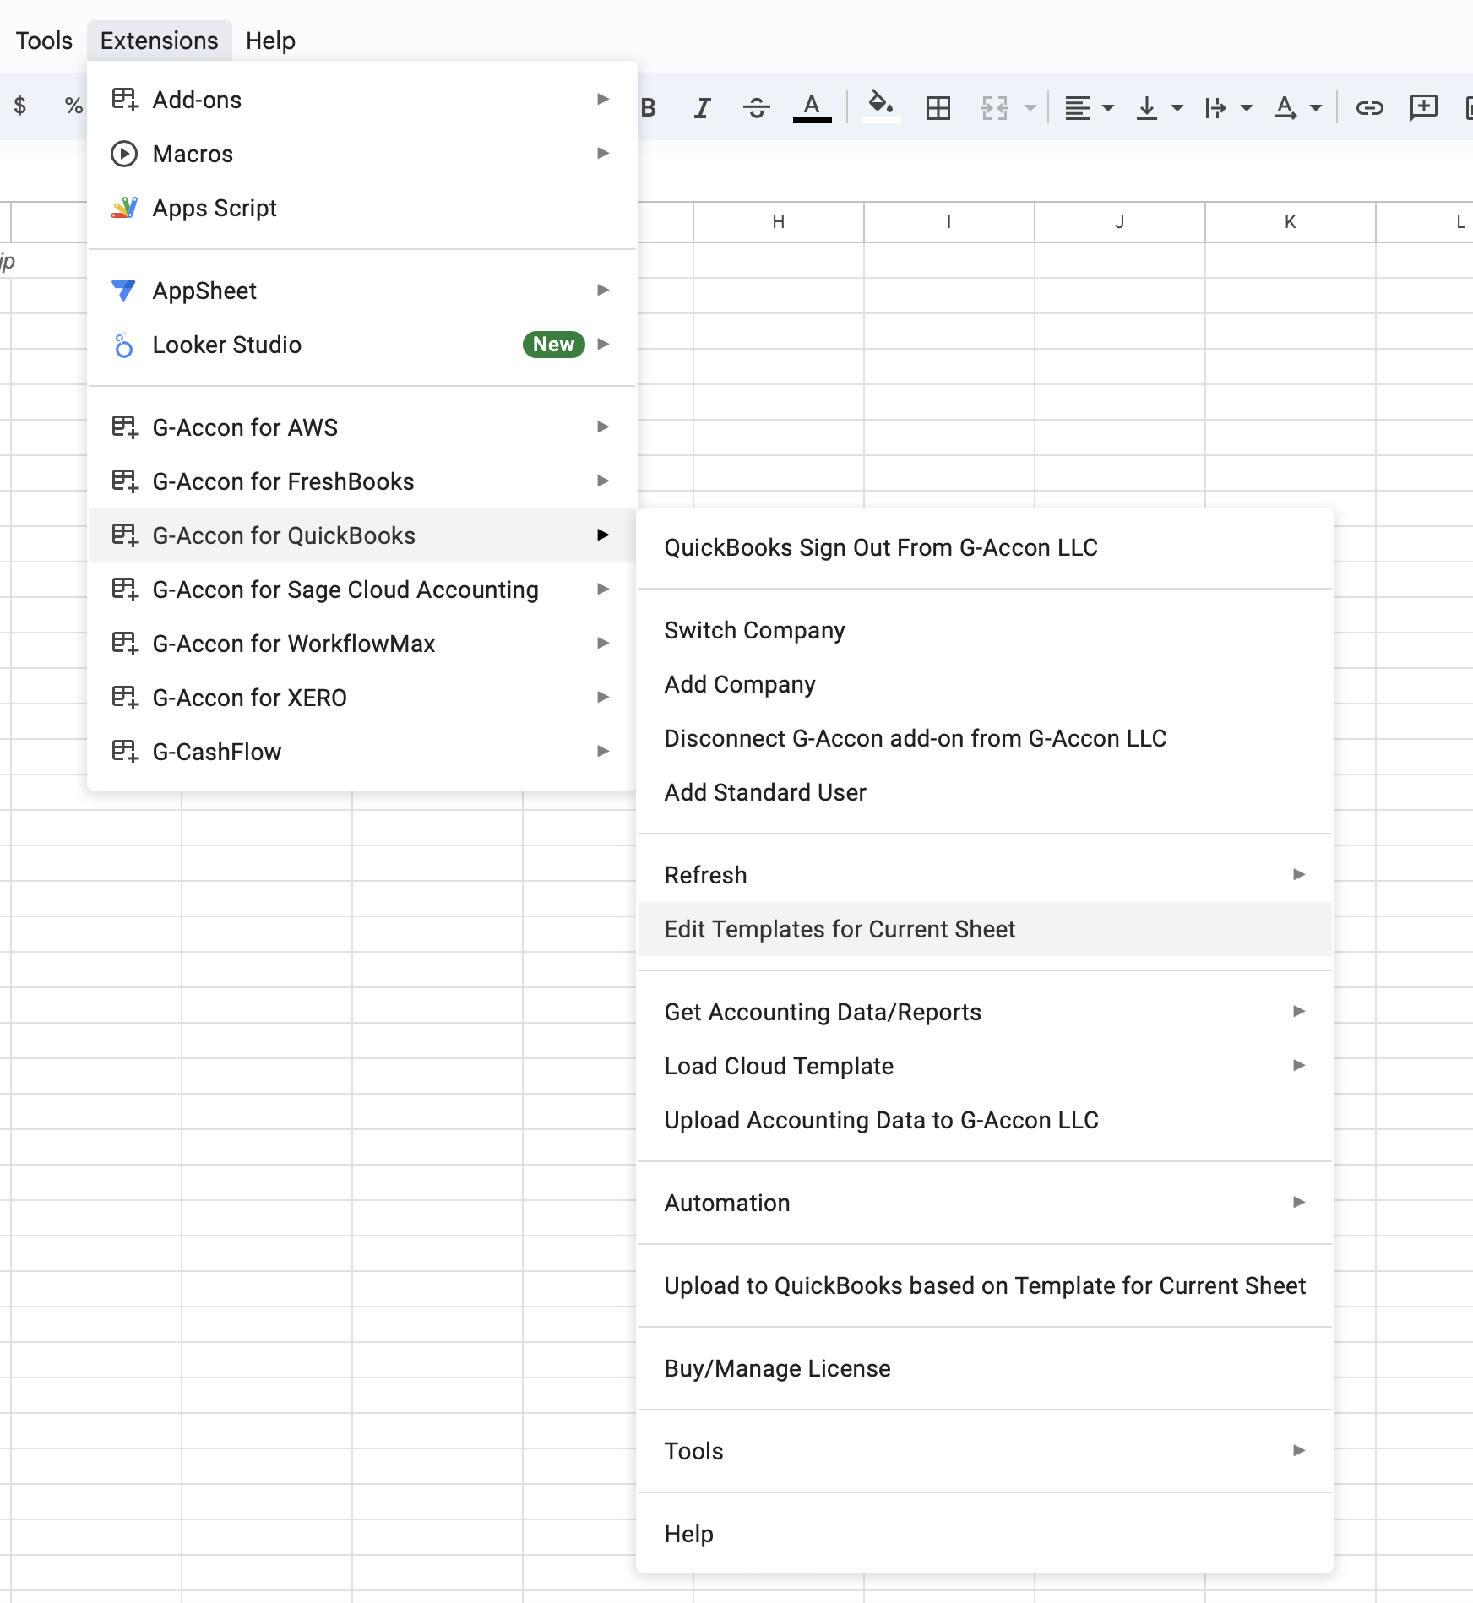Screen dimensions: 1473x1603
Task: Select G-Accon for QuickBooks entry
Action: pos(362,535)
